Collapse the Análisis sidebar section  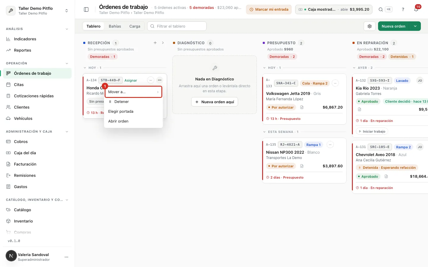pos(67,29)
